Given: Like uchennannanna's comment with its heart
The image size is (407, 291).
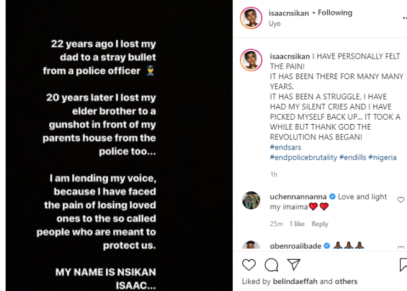Looking at the screenshot, I should click(400, 200).
